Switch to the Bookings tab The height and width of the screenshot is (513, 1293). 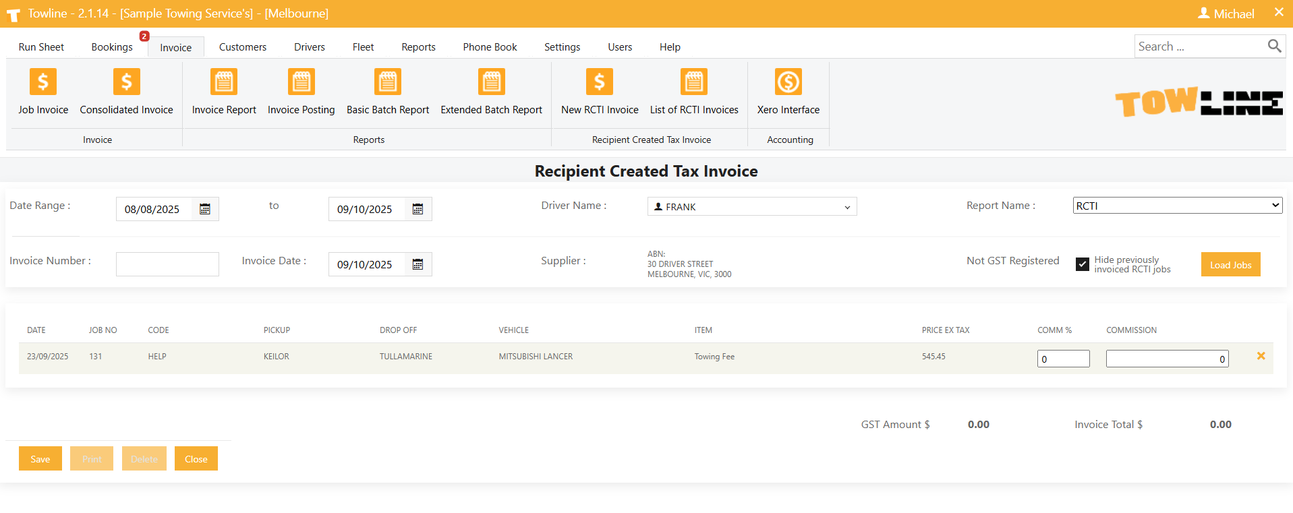point(112,47)
